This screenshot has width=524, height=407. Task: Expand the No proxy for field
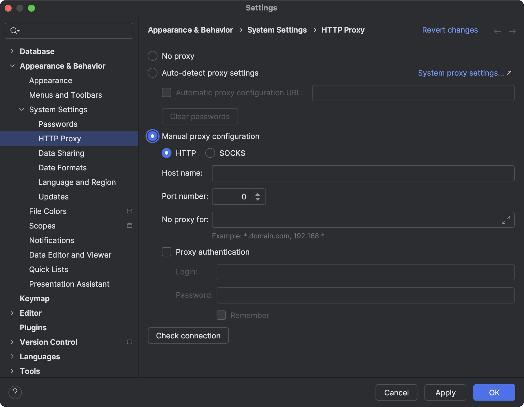click(x=506, y=220)
